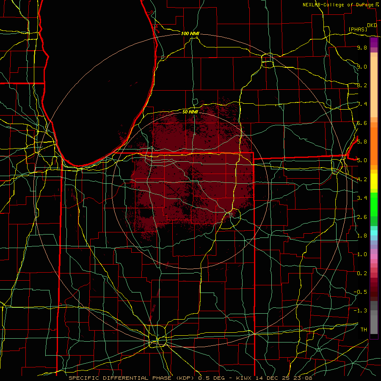
Task: Click the 0.2 legend value
Action: 362,273
